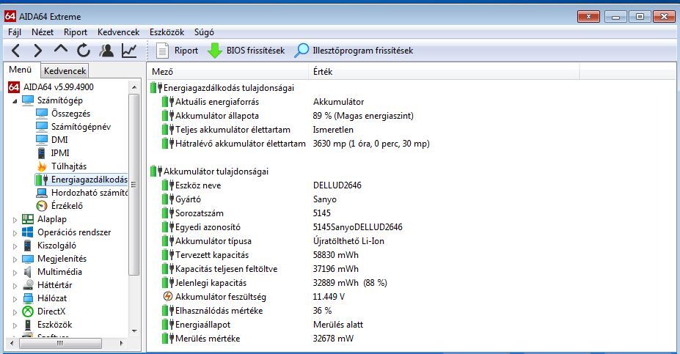Expand the Háttértár tree node
Image resolution: width=680 pixels, height=354 pixels.
(x=15, y=286)
